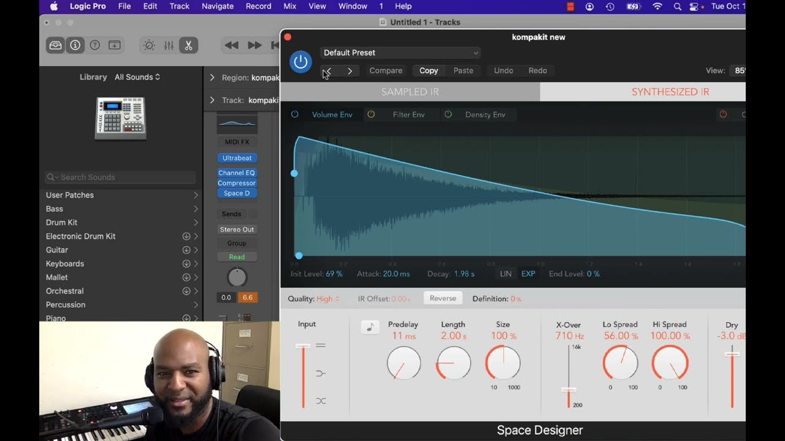Click the Undo button in plugin header
The height and width of the screenshot is (441, 785).
pyautogui.click(x=504, y=70)
